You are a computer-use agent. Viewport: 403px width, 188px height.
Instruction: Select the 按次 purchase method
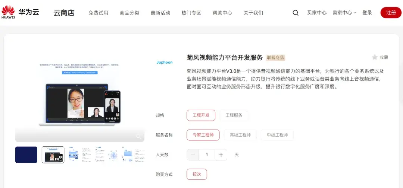(x=197, y=174)
